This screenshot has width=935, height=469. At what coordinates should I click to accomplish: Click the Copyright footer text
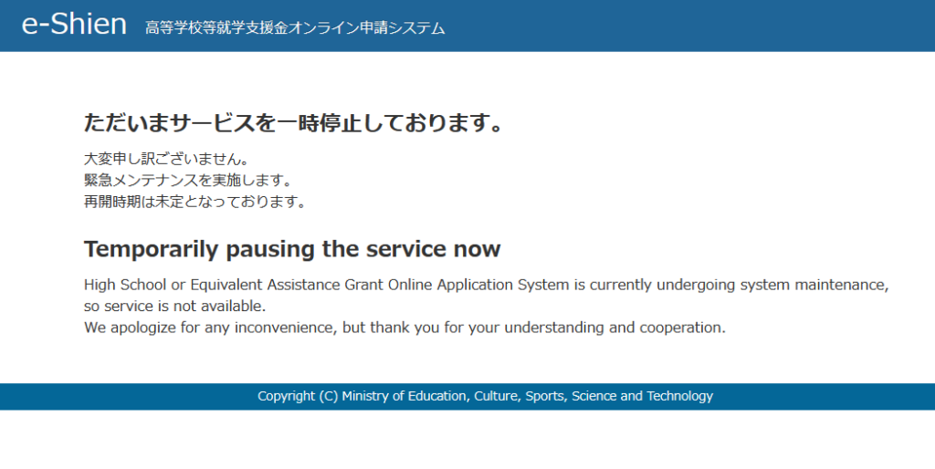point(485,396)
